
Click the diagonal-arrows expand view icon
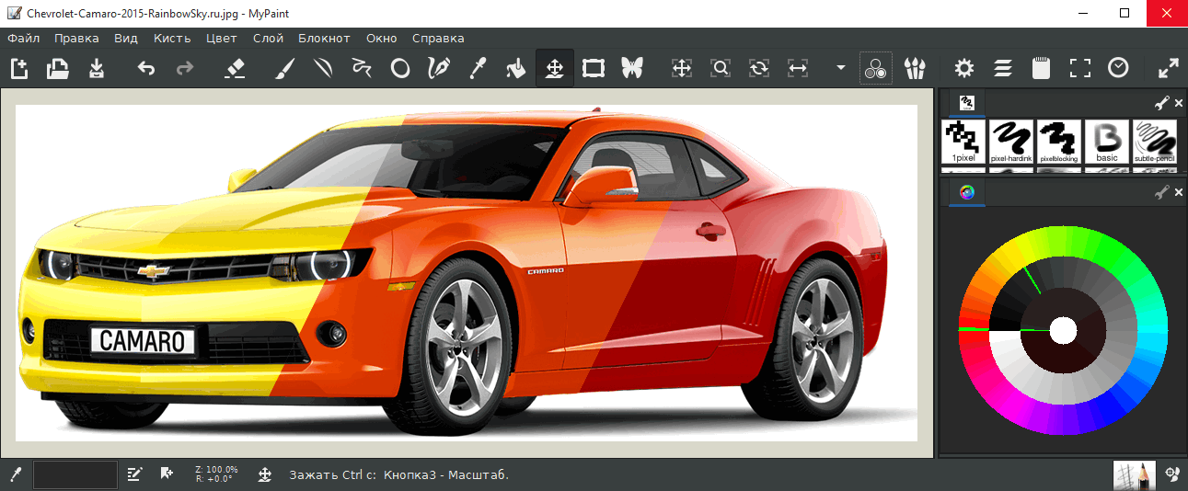[x=1168, y=68]
